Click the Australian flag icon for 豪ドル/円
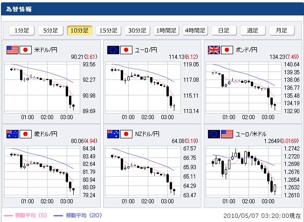Viewport: 304px width, 222px height. pyautogui.click(x=12, y=134)
